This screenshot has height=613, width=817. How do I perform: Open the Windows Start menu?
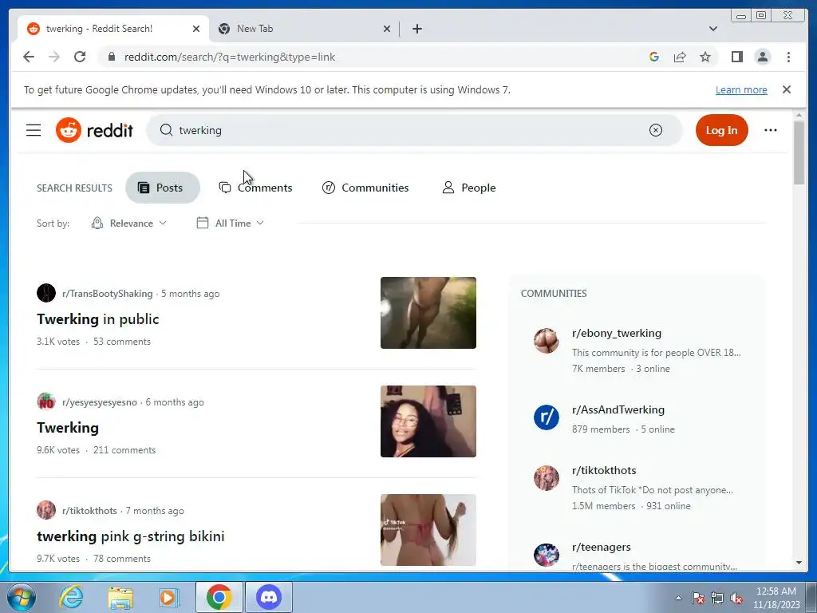22,597
